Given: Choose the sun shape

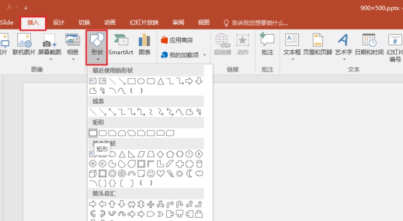Looking at the screenshot, I should tap(180, 174).
